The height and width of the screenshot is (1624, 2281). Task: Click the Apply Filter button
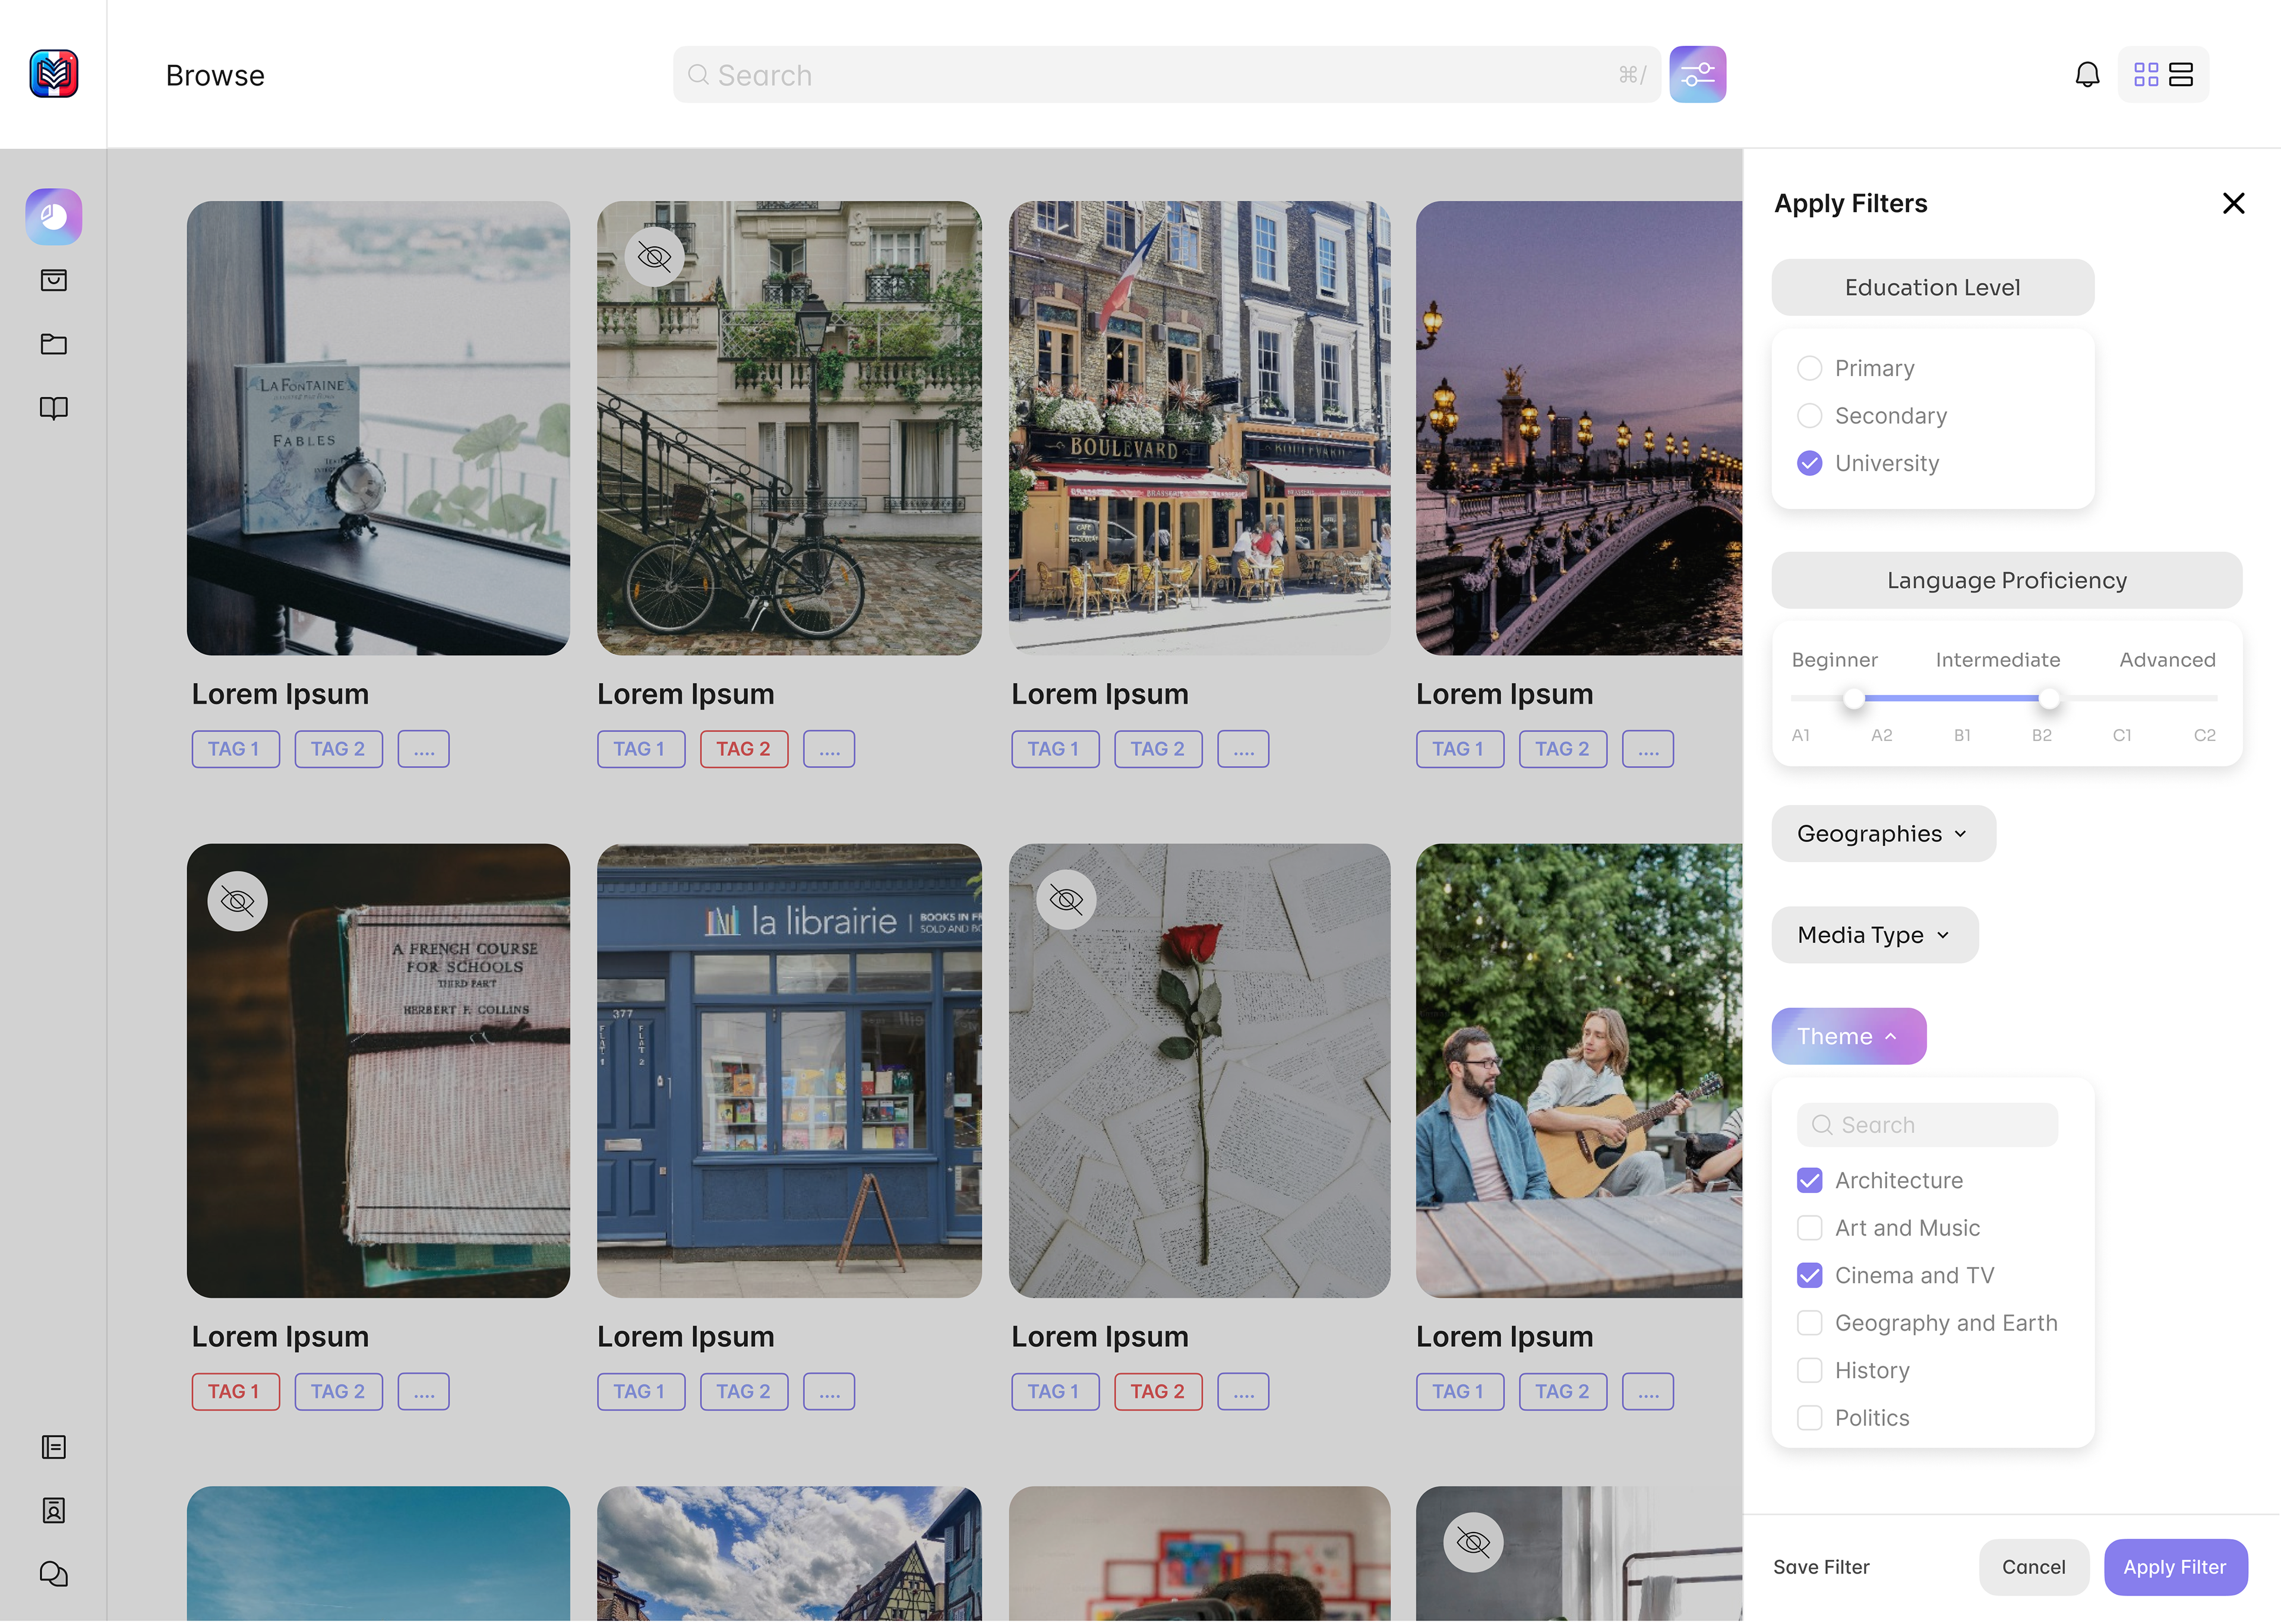click(2175, 1568)
